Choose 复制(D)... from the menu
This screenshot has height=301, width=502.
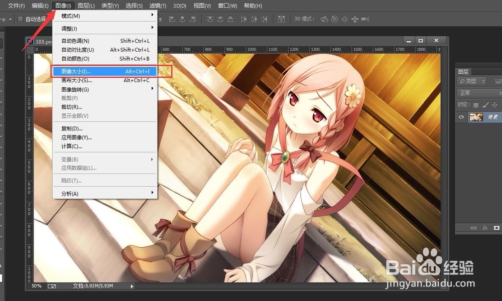[105, 128]
